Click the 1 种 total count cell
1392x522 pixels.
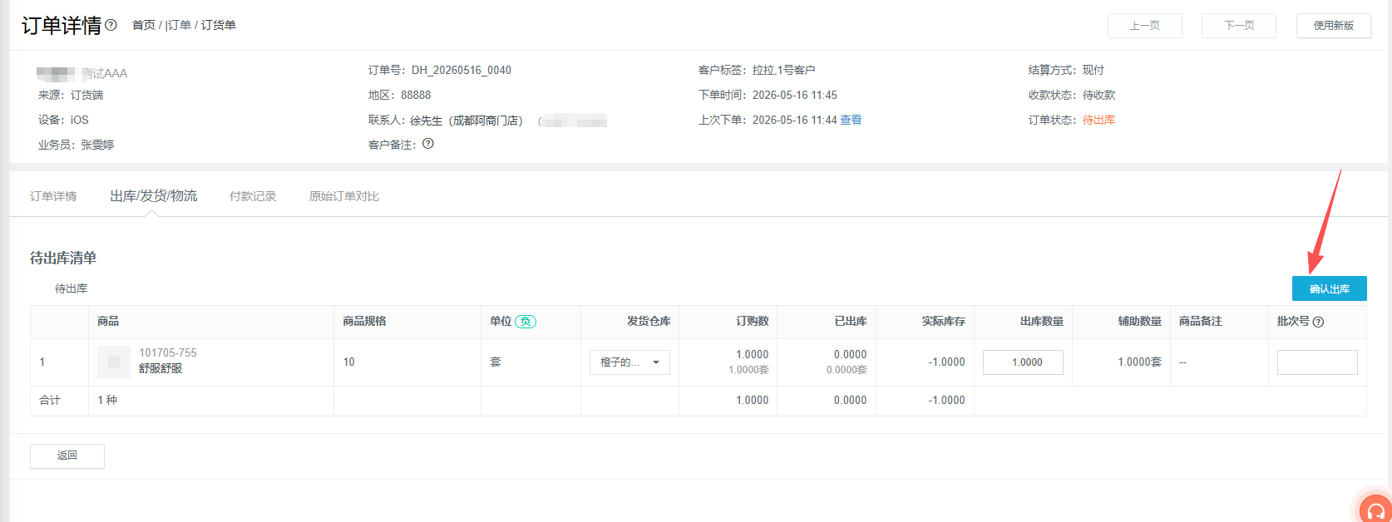pyautogui.click(x=107, y=400)
